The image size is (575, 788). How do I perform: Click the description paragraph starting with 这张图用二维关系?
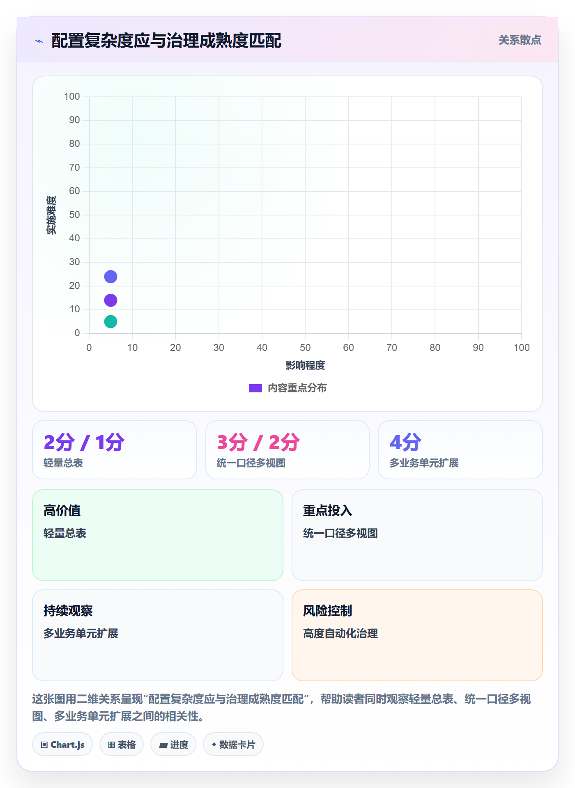pyautogui.click(x=282, y=708)
